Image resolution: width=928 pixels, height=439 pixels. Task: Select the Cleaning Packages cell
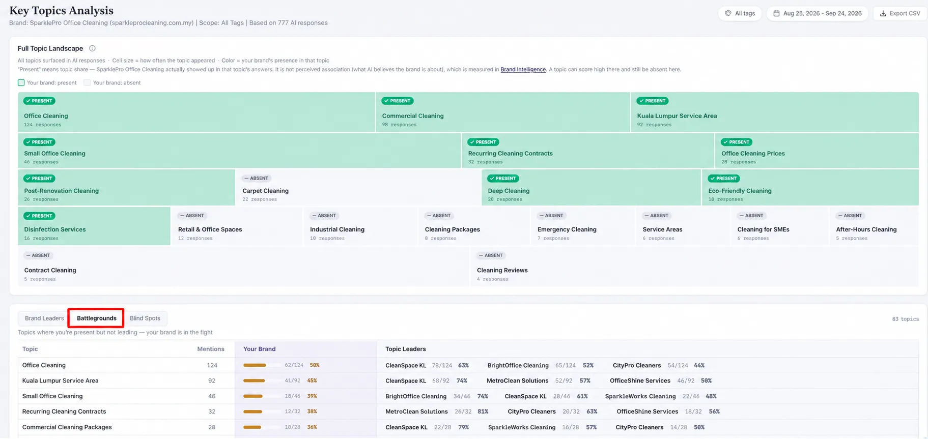pyautogui.click(x=474, y=226)
